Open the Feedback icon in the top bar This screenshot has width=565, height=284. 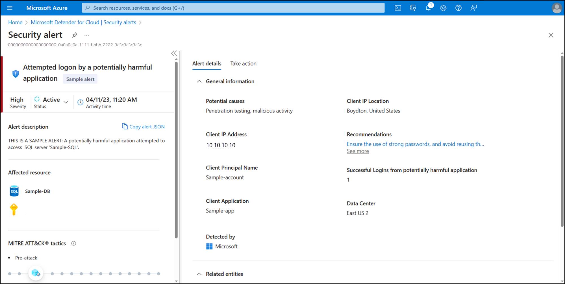click(x=474, y=8)
